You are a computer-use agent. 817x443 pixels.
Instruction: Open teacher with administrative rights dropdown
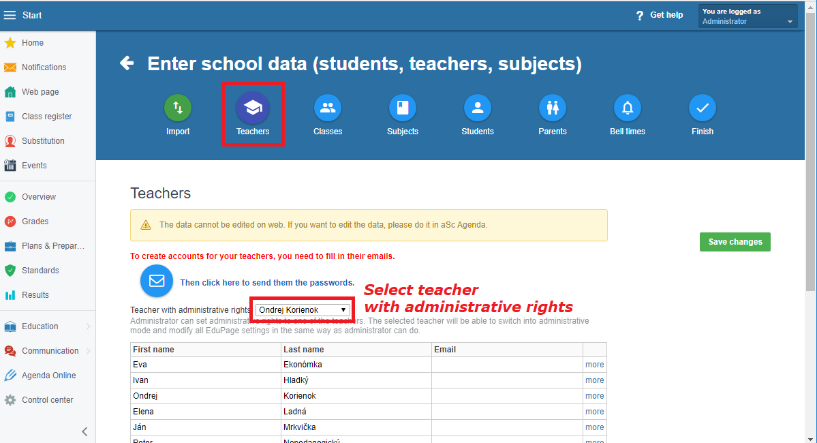point(303,309)
